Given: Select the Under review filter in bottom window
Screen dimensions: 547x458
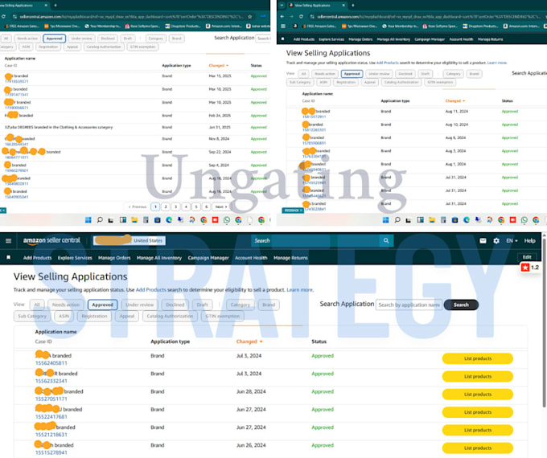Looking at the screenshot, I should (139, 305).
